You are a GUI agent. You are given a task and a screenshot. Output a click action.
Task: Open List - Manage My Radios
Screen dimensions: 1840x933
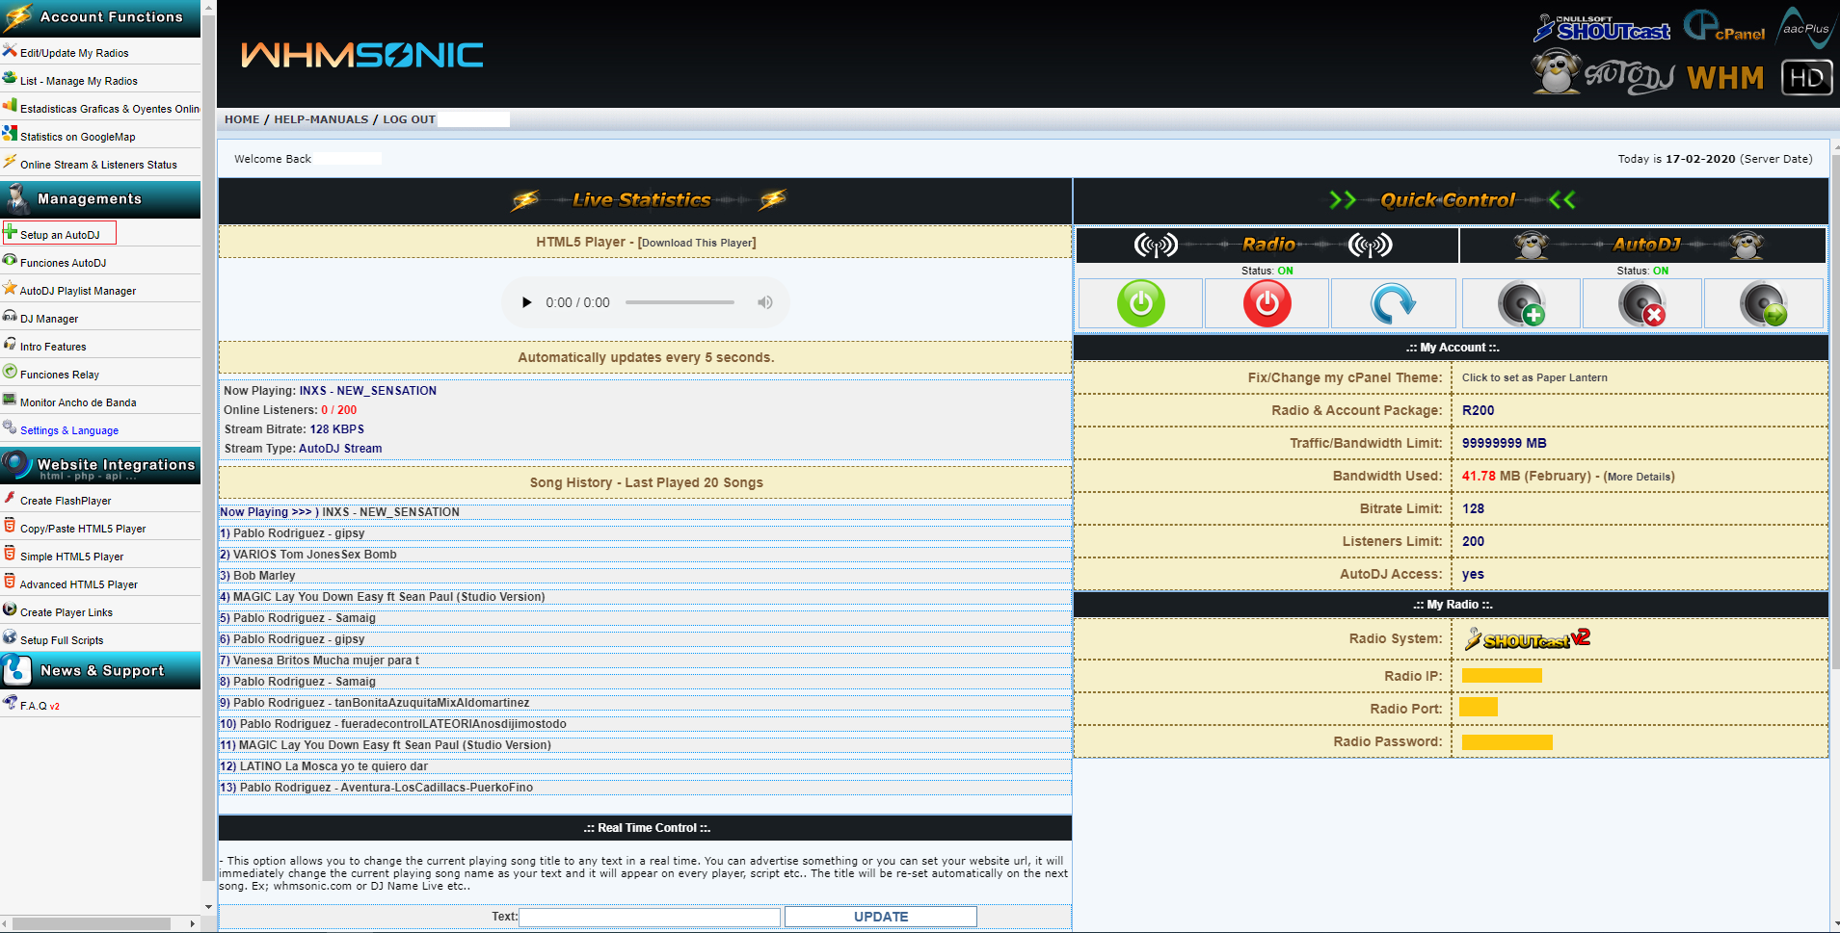(78, 81)
